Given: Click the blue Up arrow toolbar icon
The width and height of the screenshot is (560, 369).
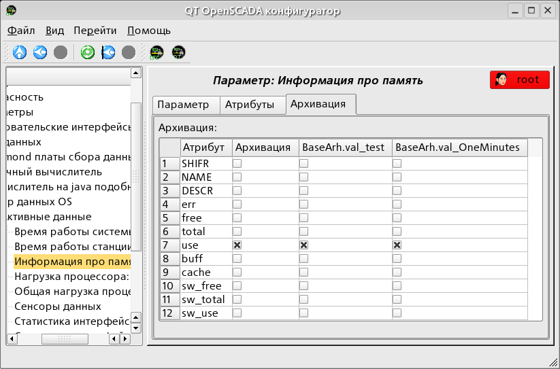Looking at the screenshot, I should [20, 52].
